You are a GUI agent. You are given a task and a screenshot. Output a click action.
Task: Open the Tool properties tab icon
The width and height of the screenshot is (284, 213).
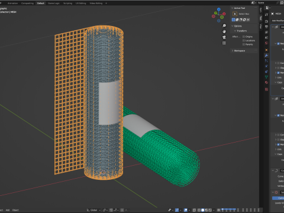pyautogui.click(x=266, y=15)
